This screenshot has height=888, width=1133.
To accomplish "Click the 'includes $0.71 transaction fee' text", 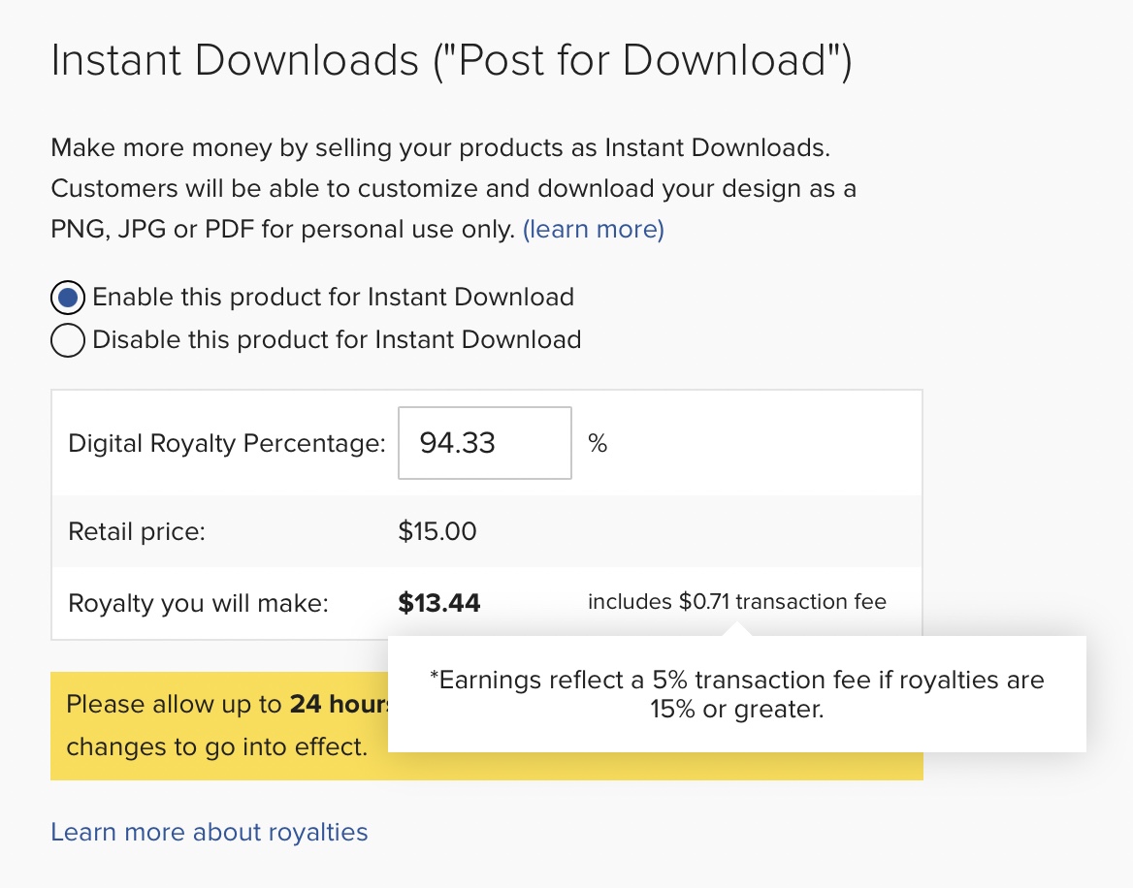I will (737, 601).
